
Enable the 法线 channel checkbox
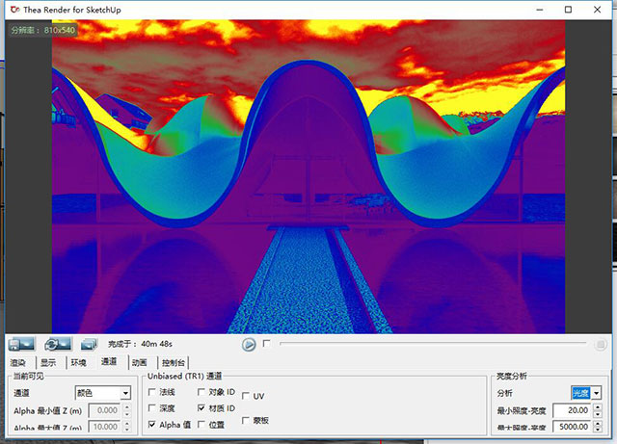(152, 392)
